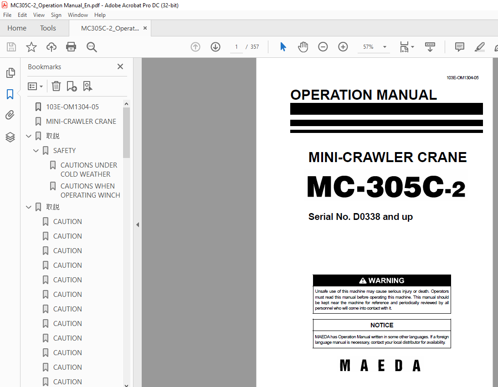Delete selected bookmark with trash icon
Viewport: 498px width, 387px height.
(56, 86)
